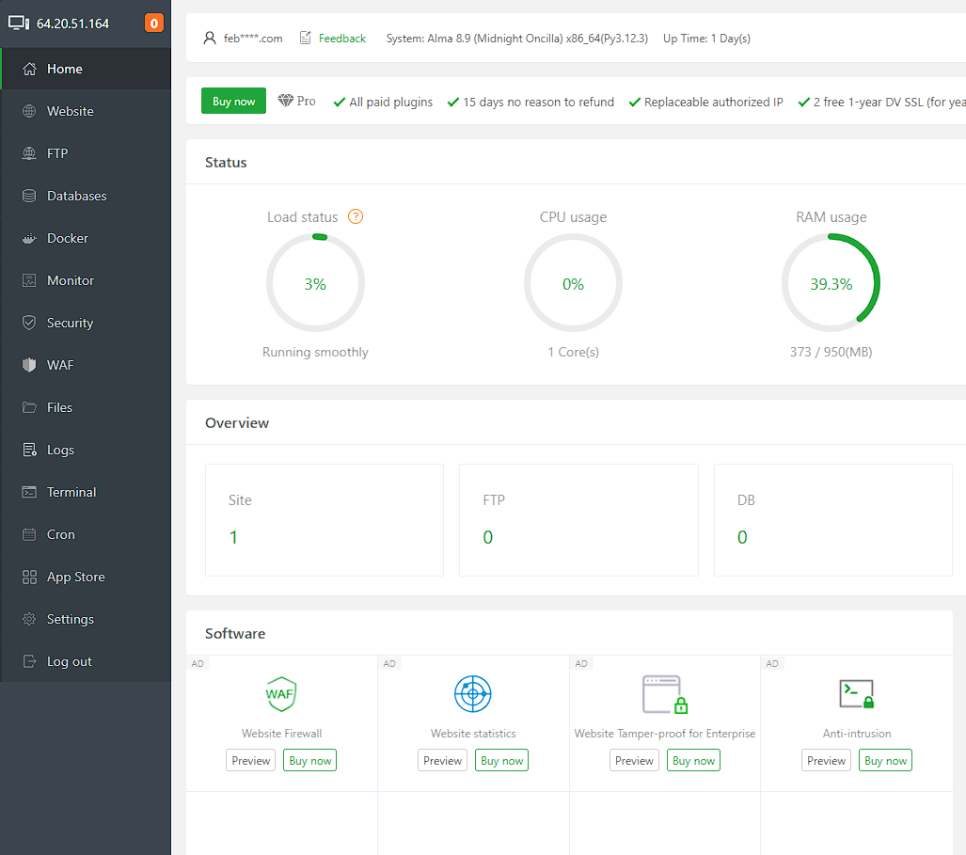
Task: Open the orange notification count badge
Action: [x=154, y=24]
